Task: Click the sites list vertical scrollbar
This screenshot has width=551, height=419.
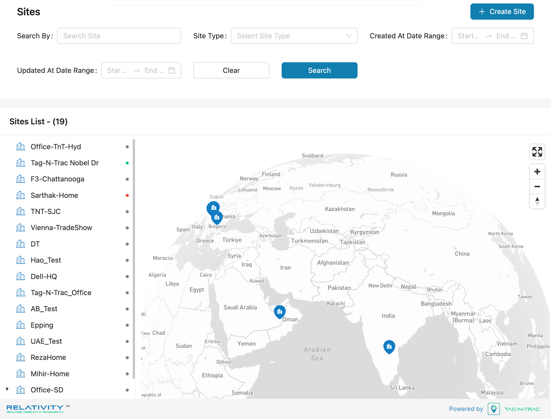Action: 134,259
